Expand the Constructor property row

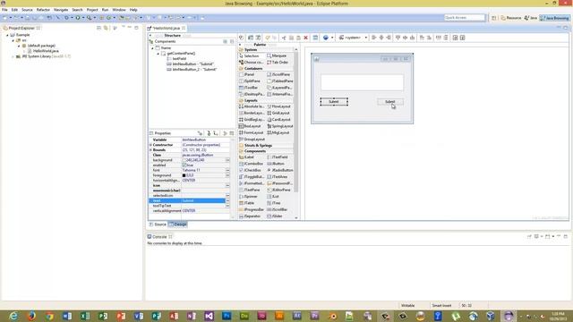coord(150,145)
